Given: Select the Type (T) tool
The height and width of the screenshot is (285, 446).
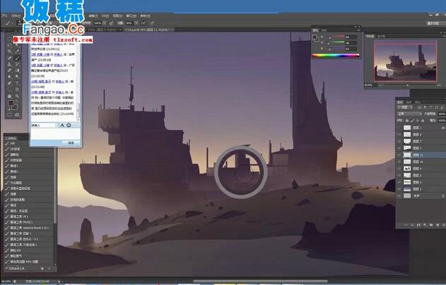Looking at the screenshot, I should coord(17,83).
